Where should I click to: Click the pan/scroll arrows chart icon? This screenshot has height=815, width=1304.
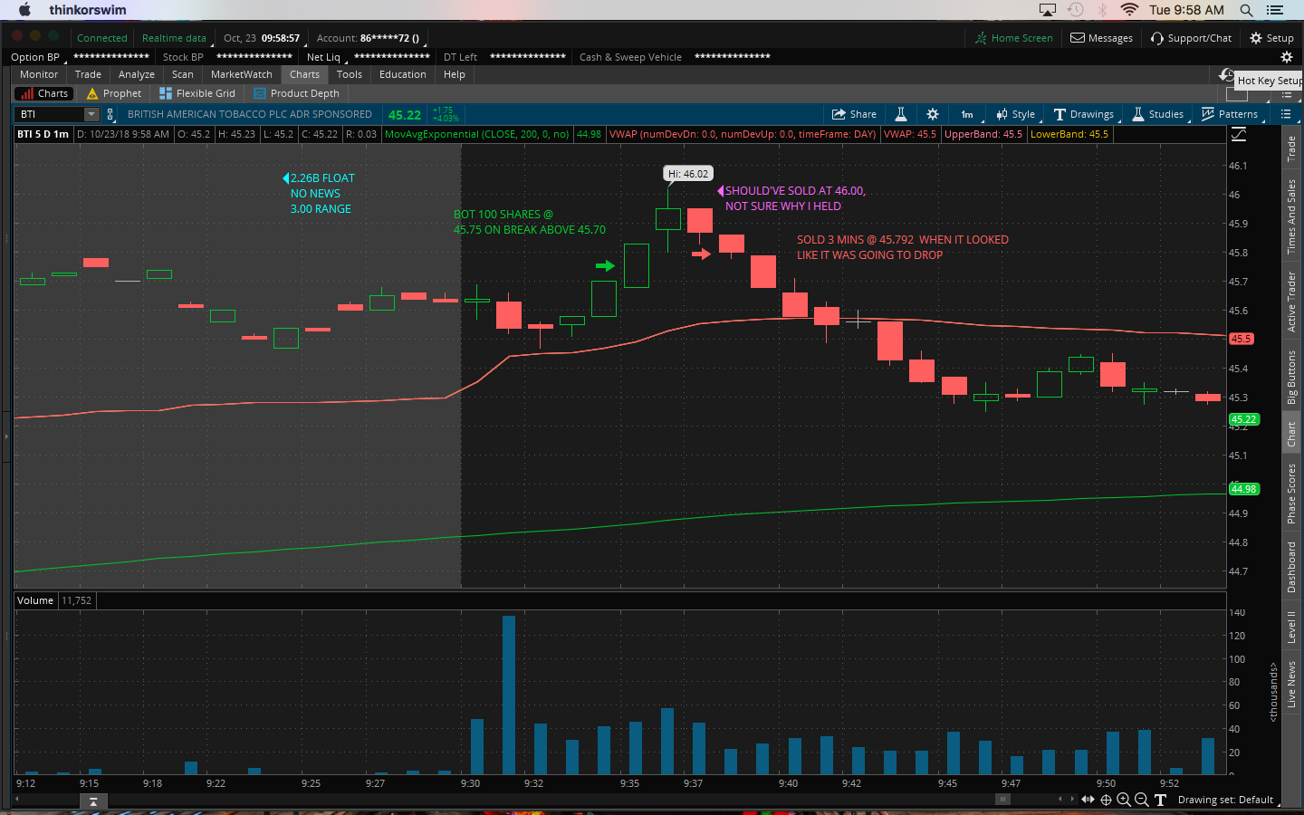(1088, 800)
